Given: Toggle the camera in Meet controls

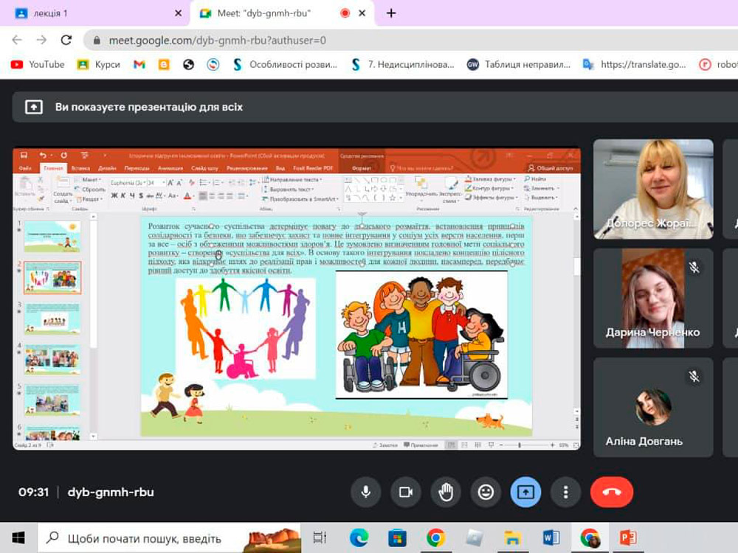Looking at the screenshot, I should coord(405,493).
